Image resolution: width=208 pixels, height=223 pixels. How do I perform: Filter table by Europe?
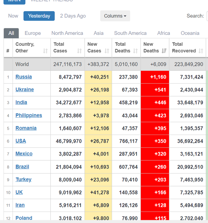[x=33, y=33]
